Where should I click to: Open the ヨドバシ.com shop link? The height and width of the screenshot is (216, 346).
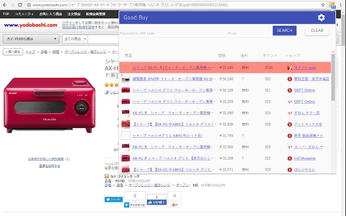(x=305, y=67)
